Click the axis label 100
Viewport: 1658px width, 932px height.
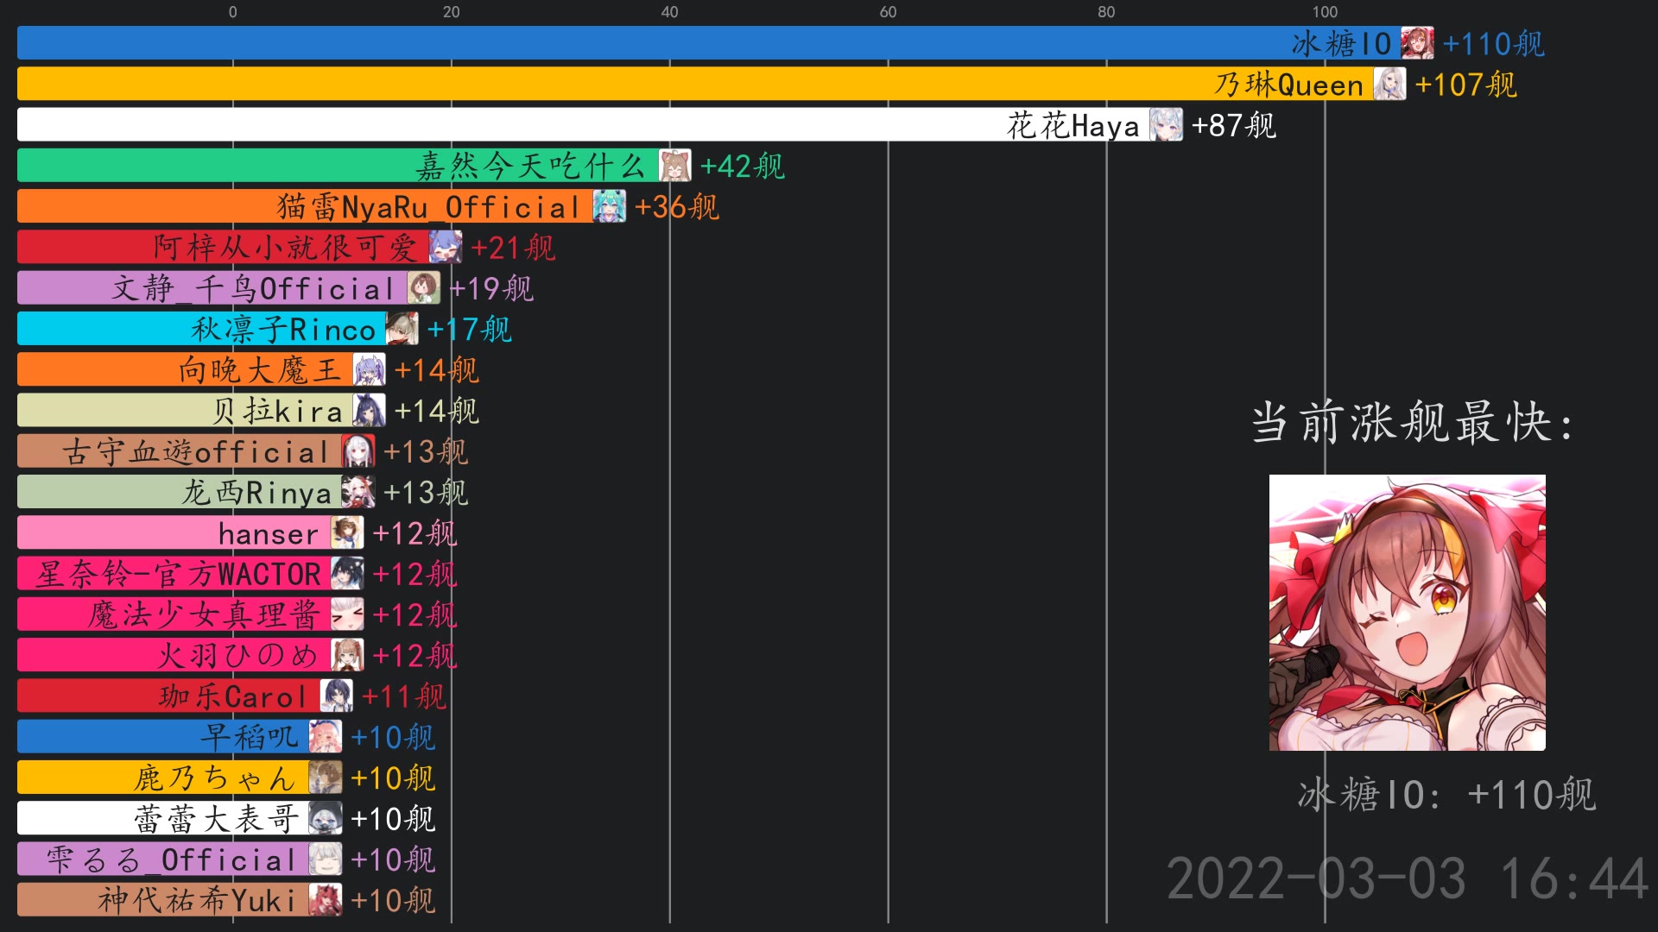pyautogui.click(x=1325, y=12)
